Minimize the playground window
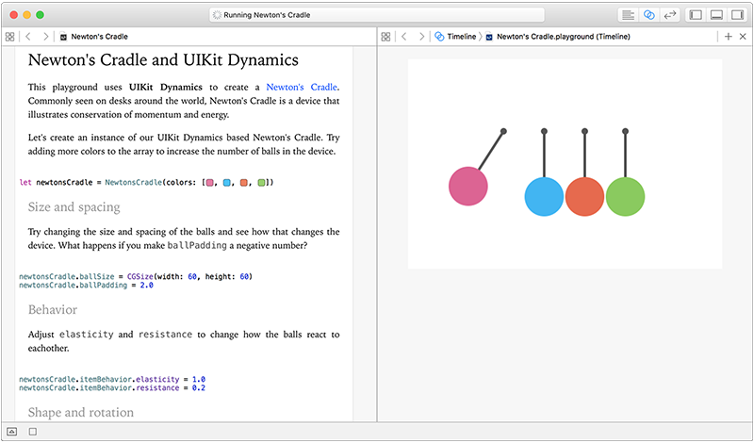The height and width of the screenshot is (443, 754). 27,15
